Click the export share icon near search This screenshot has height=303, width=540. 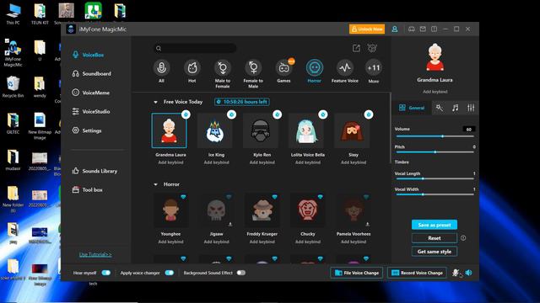[x=356, y=49]
